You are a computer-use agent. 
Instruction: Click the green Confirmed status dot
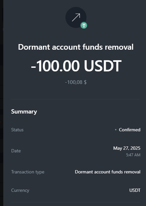coord(116,130)
